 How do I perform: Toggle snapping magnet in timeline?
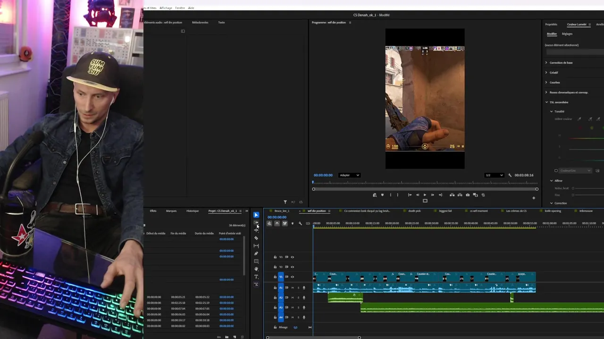tap(277, 223)
